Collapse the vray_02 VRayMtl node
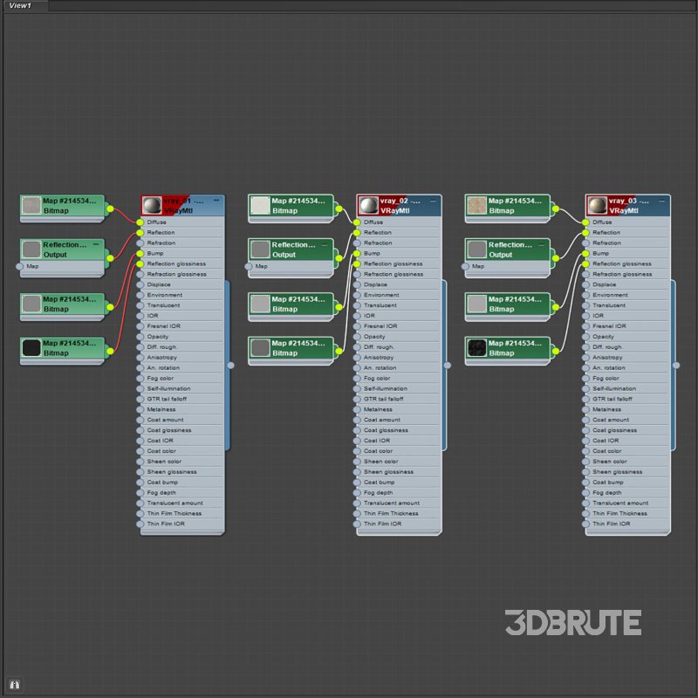This screenshot has height=698, width=698. [x=434, y=201]
